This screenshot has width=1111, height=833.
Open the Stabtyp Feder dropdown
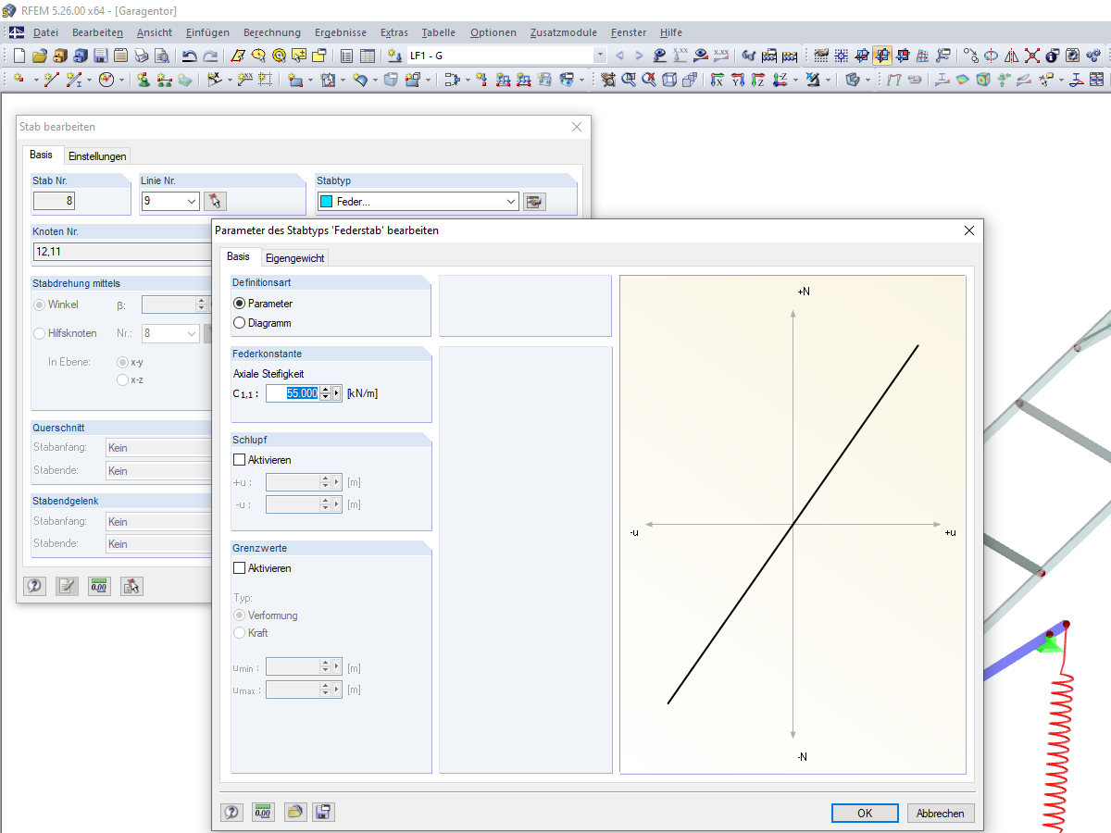click(x=511, y=201)
